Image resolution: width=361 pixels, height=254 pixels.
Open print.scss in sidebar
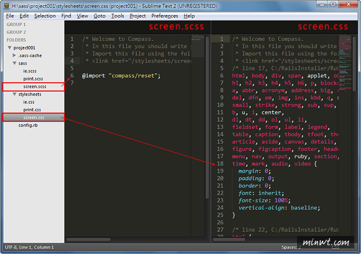pyautogui.click(x=33, y=79)
